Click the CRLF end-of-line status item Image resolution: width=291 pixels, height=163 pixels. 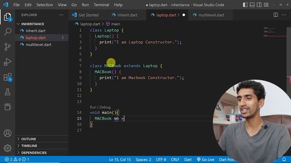click(175, 159)
